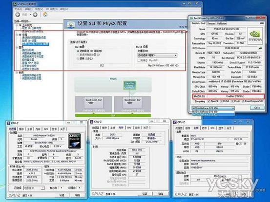Image resolution: width=270 pixels, height=202 pixels.
Task: Open the 文件 menu in NVIDIA Control Panel
Action: tap(18, 9)
